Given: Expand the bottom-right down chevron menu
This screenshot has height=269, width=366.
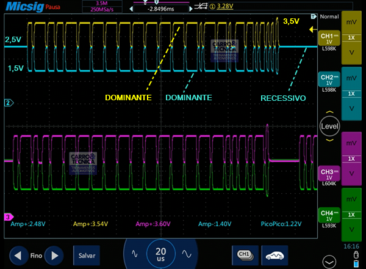Looking at the screenshot, I should [348, 259].
